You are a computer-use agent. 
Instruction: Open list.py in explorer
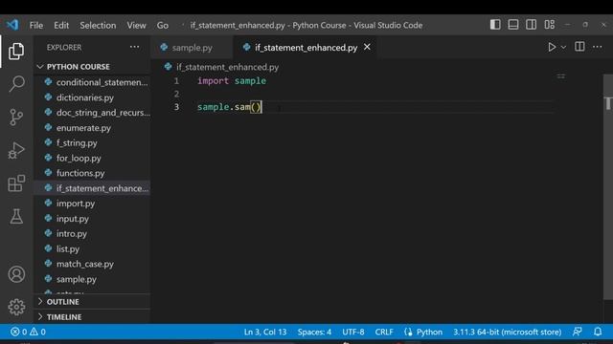click(92, 248)
